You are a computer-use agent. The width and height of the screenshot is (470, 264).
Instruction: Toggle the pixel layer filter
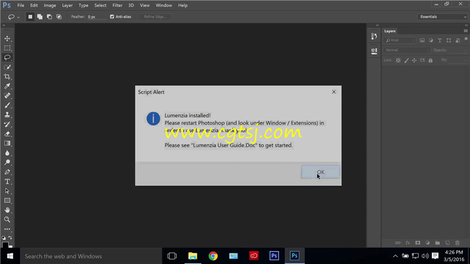[422, 40]
